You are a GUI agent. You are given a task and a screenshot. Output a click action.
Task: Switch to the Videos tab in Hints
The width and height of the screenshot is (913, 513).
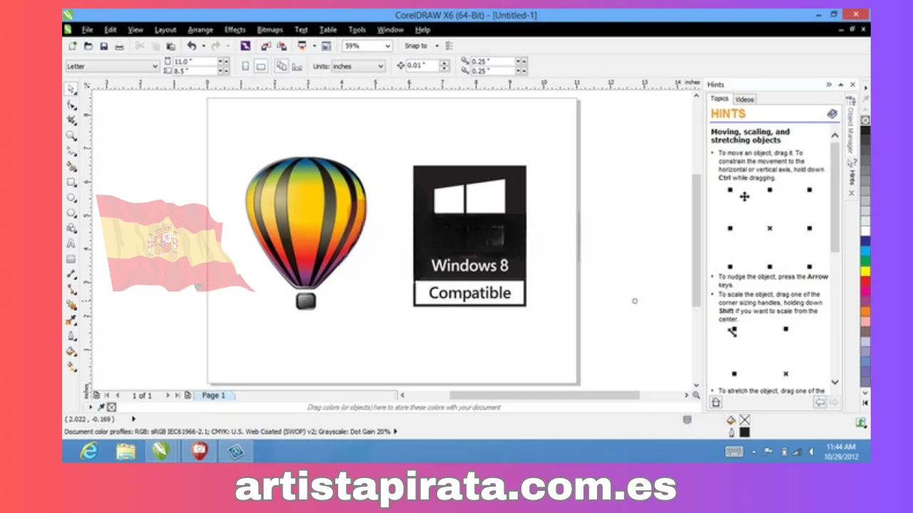click(x=744, y=99)
